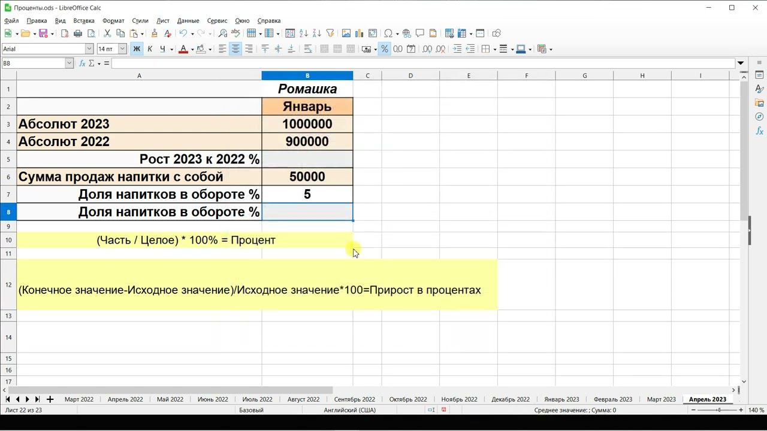The image size is (767, 431).
Task: Select row 8 header
Action: point(8,212)
